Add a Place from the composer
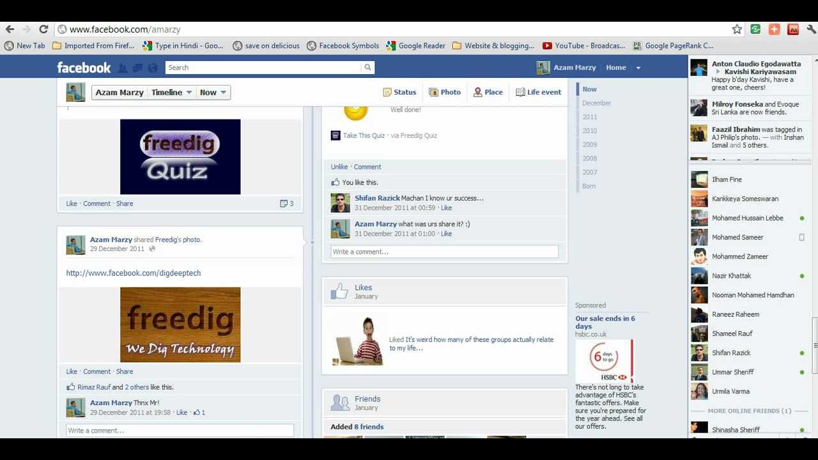The height and width of the screenshot is (460, 818). [x=488, y=92]
